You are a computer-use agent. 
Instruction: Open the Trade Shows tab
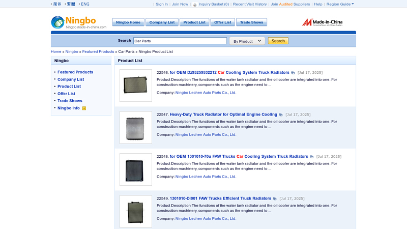tap(251, 22)
